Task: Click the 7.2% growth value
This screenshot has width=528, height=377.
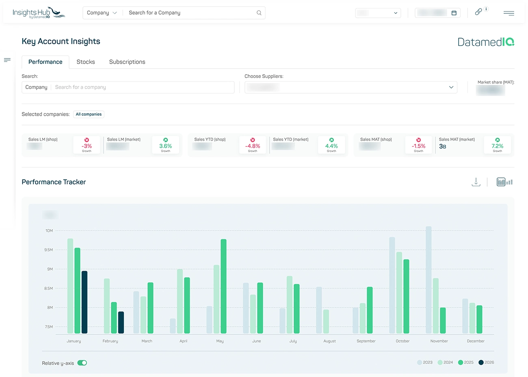Action: point(498,146)
